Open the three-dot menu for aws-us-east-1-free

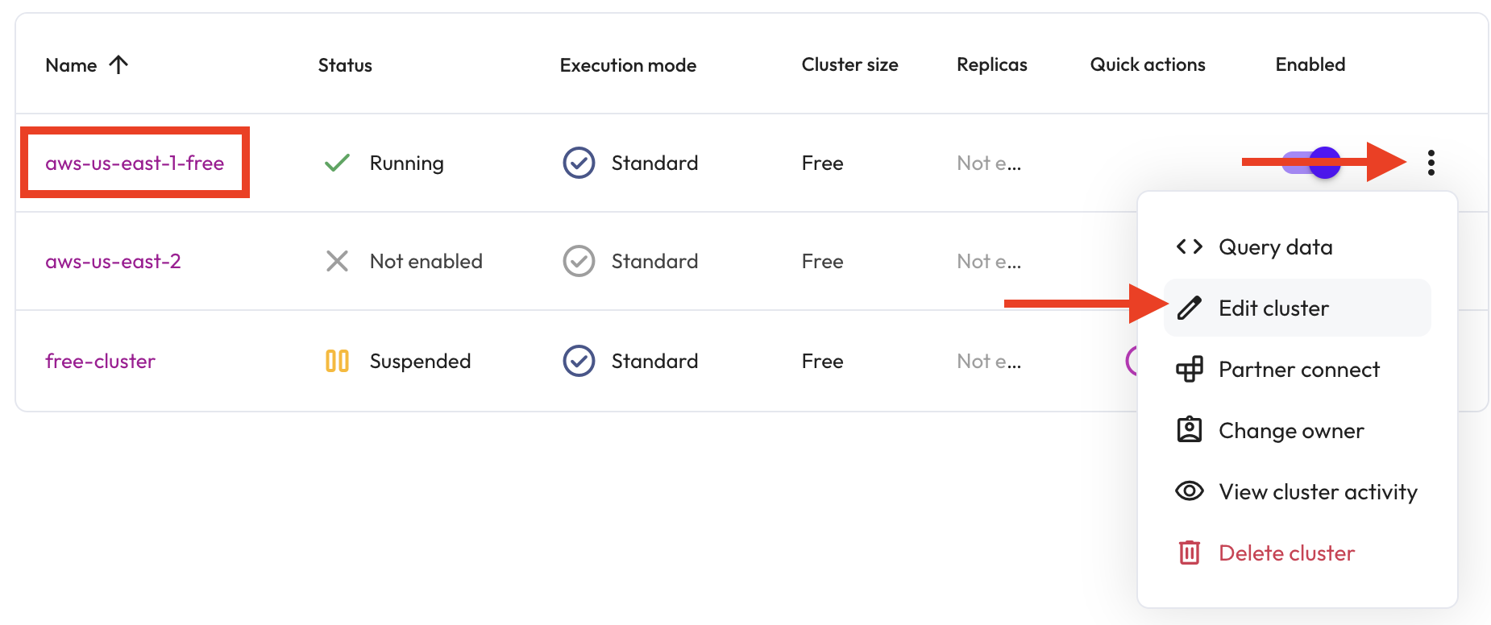click(1431, 163)
